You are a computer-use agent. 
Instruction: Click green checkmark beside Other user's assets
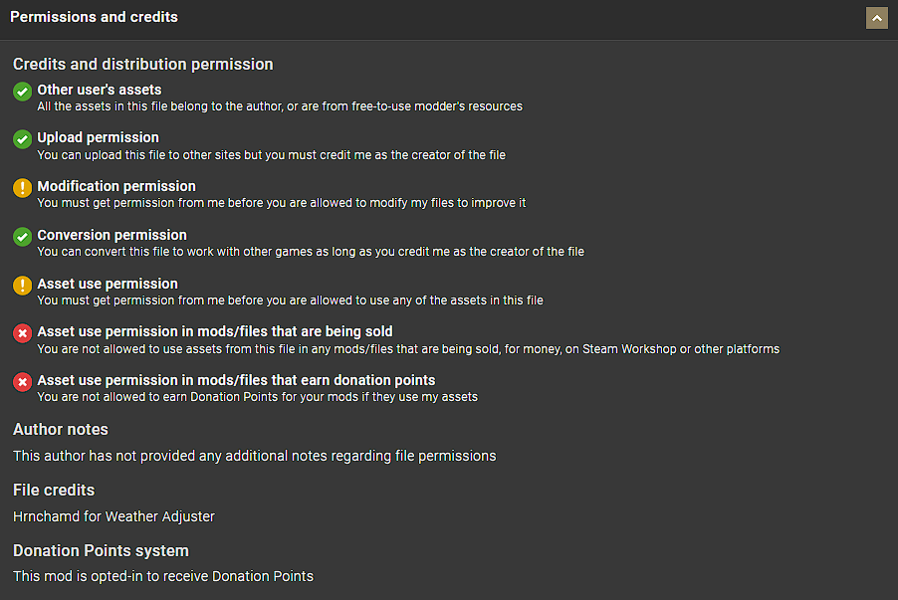click(x=22, y=92)
